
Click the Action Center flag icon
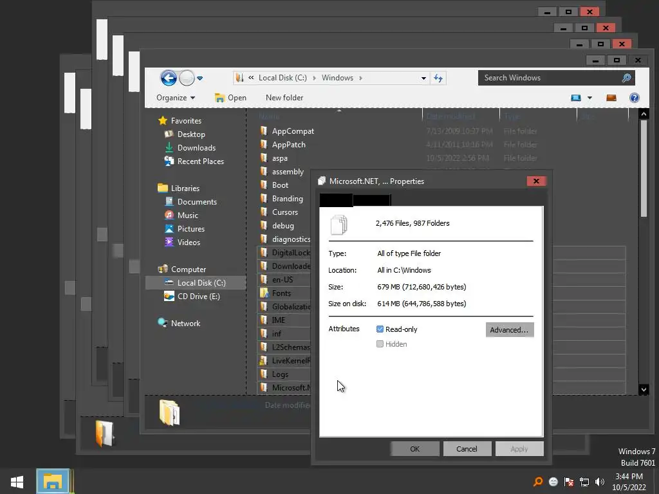(x=569, y=482)
